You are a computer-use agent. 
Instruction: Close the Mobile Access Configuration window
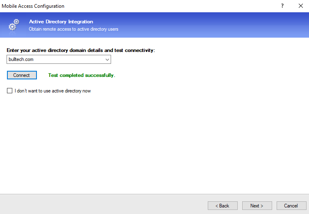300,6
